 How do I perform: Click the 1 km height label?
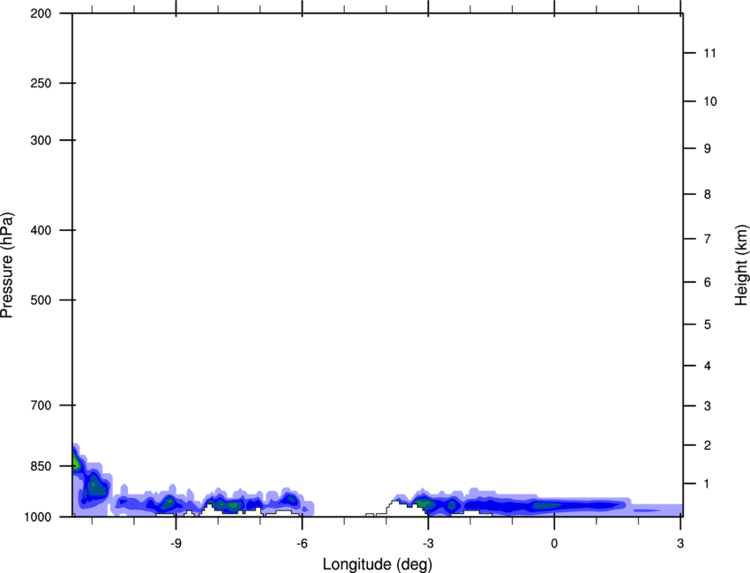coord(708,484)
